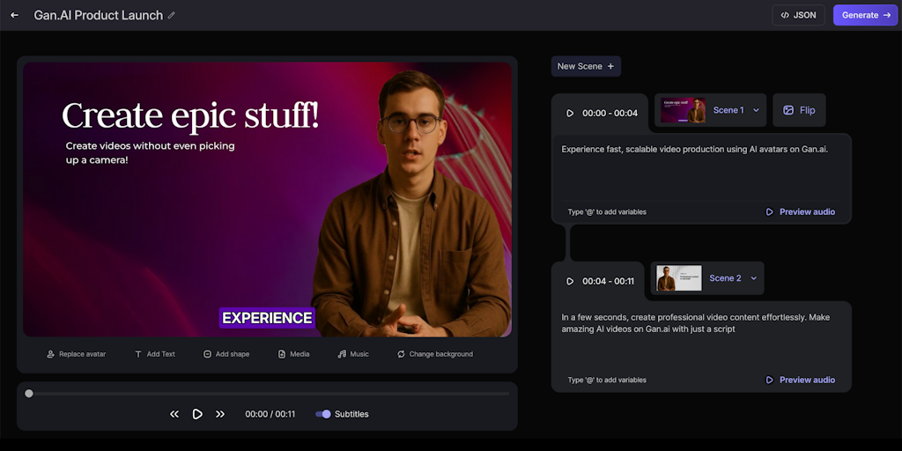This screenshot has height=451, width=902.
Task: Choose Add shape tool
Action: [x=226, y=354]
